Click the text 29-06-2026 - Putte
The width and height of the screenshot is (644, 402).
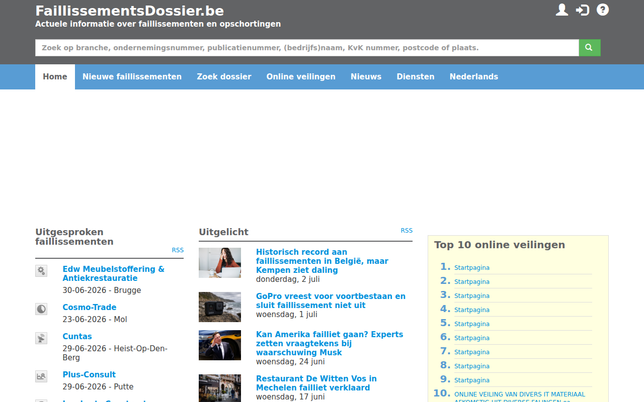pyautogui.click(x=98, y=387)
